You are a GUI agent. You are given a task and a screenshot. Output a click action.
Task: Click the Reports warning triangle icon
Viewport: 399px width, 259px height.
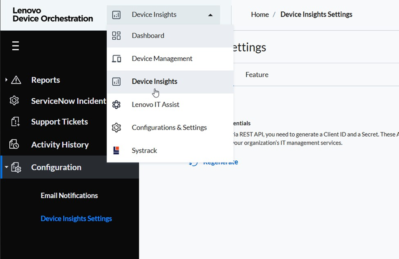(16, 80)
